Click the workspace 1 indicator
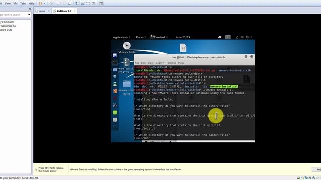 [228, 37]
